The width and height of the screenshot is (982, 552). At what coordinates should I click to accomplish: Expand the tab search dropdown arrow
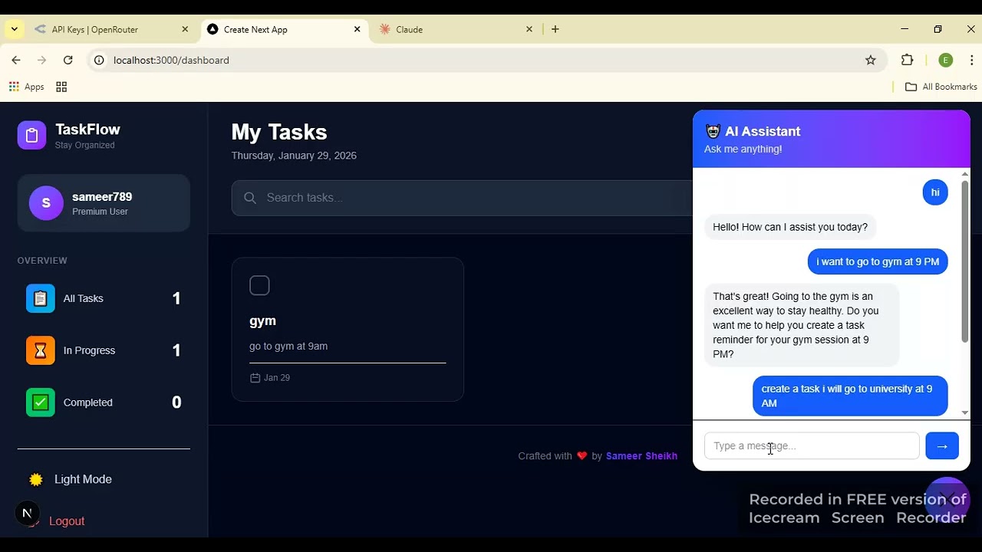14,29
